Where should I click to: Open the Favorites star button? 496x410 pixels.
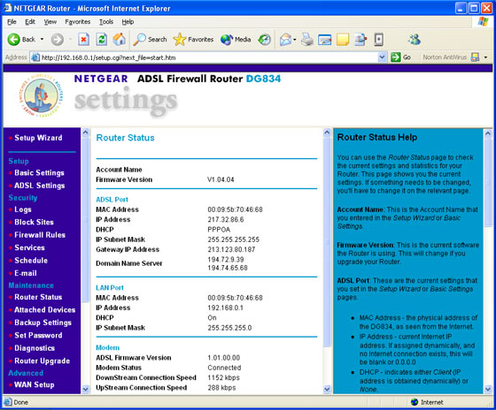click(193, 40)
